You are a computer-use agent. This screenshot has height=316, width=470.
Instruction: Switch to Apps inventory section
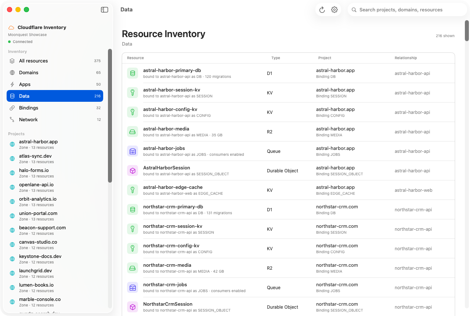coord(55,85)
